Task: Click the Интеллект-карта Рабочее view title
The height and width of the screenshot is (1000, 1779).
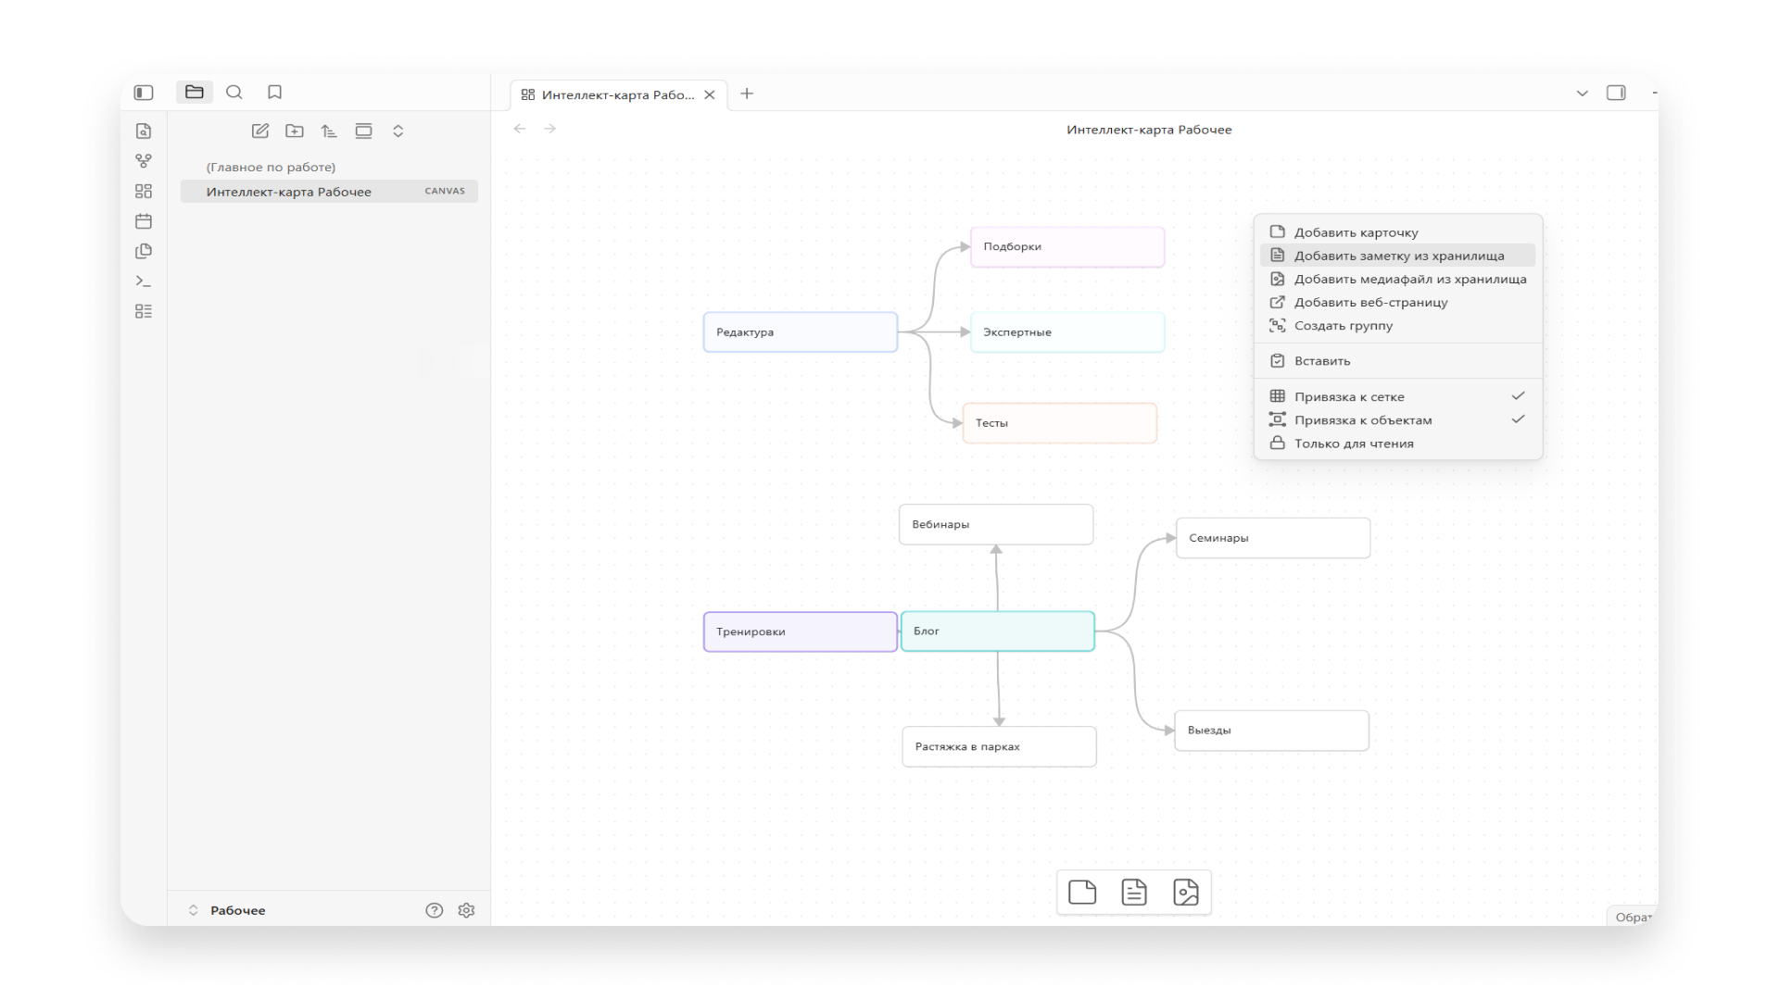Action: point(1149,130)
